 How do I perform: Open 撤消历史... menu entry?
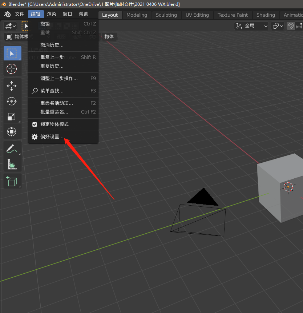click(63, 45)
